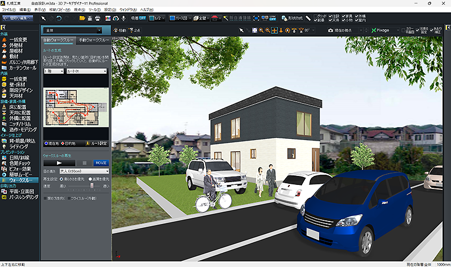This screenshot has width=451, height=267.
Task: Click the microphone icon
Action: (123, 18)
